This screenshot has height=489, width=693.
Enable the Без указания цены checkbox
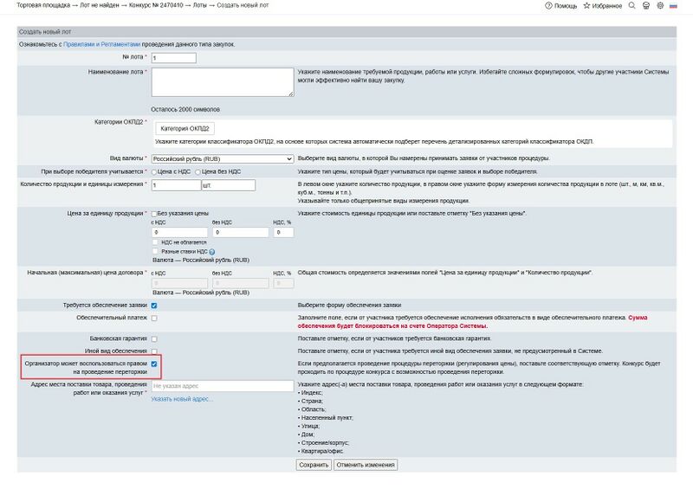coord(154,212)
